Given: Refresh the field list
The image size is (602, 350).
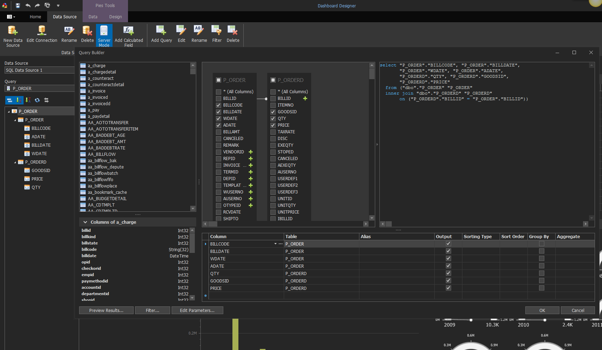Looking at the screenshot, I should click(37, 100).
